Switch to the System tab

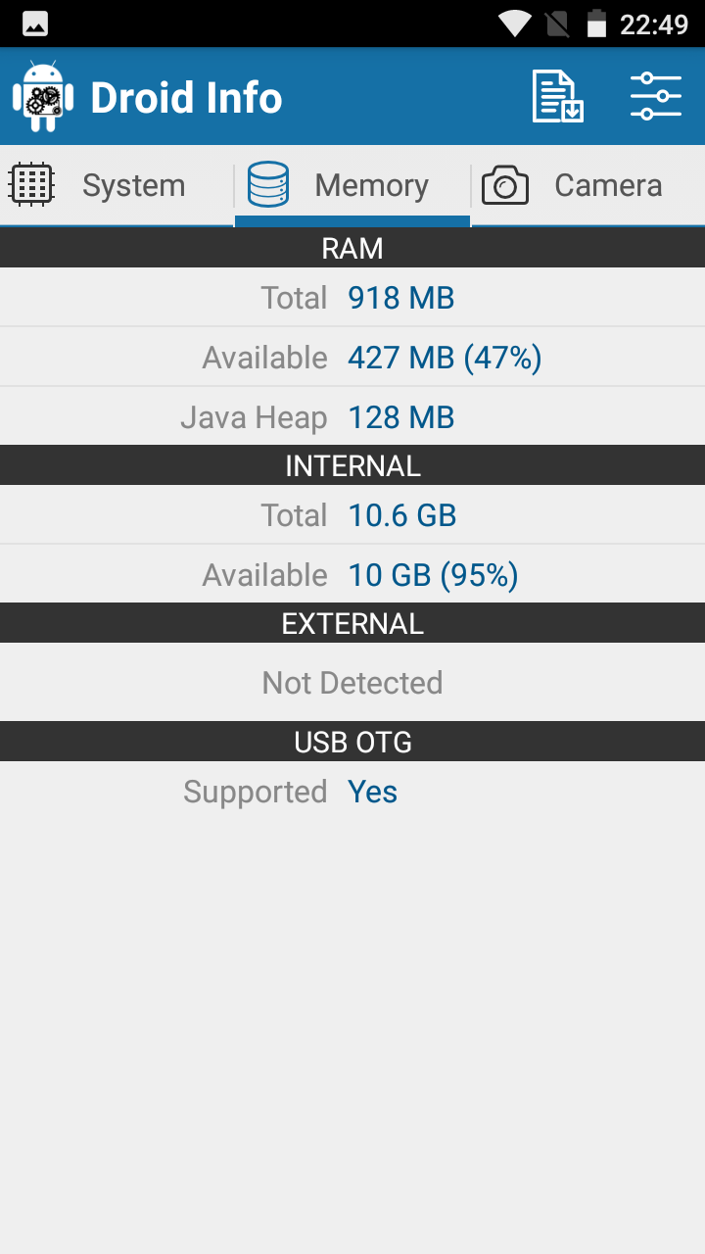pyautogui.click(x=117, y=185)
